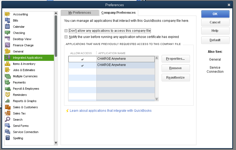Select the Payroll & Employees icon
The image size is (236, 150).
(x=8, y=89)
